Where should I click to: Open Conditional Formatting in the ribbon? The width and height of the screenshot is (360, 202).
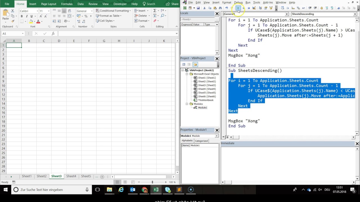(114, 11)
